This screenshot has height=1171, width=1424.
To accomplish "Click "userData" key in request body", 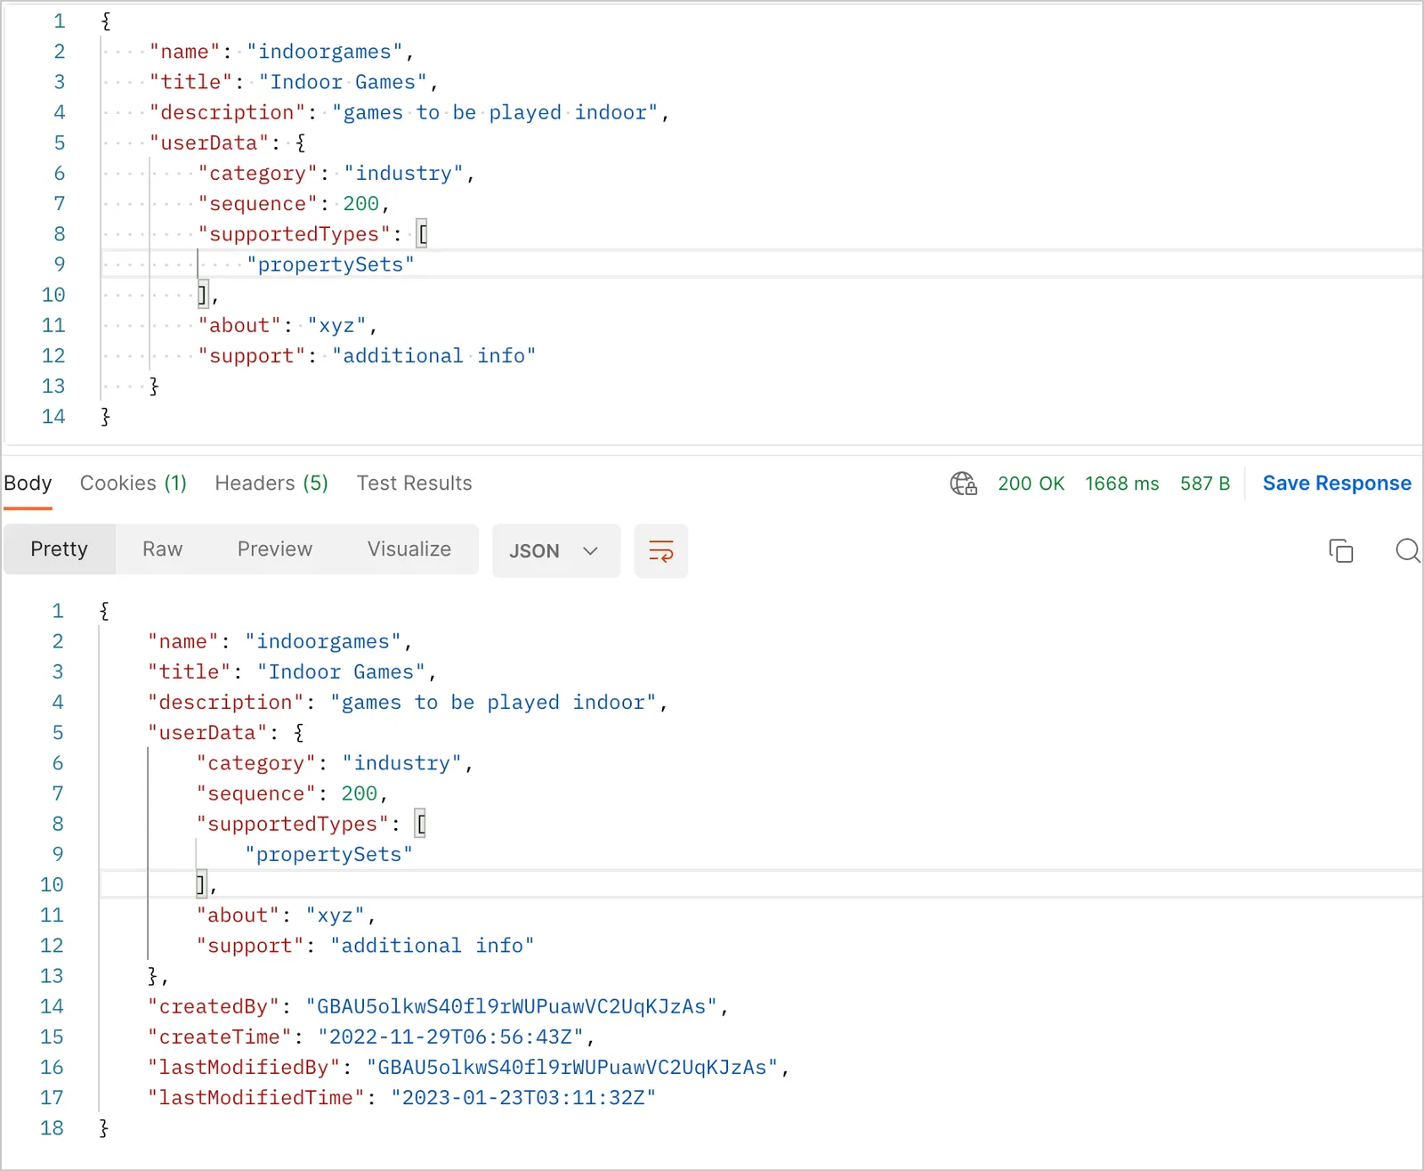I will (209, 142).
